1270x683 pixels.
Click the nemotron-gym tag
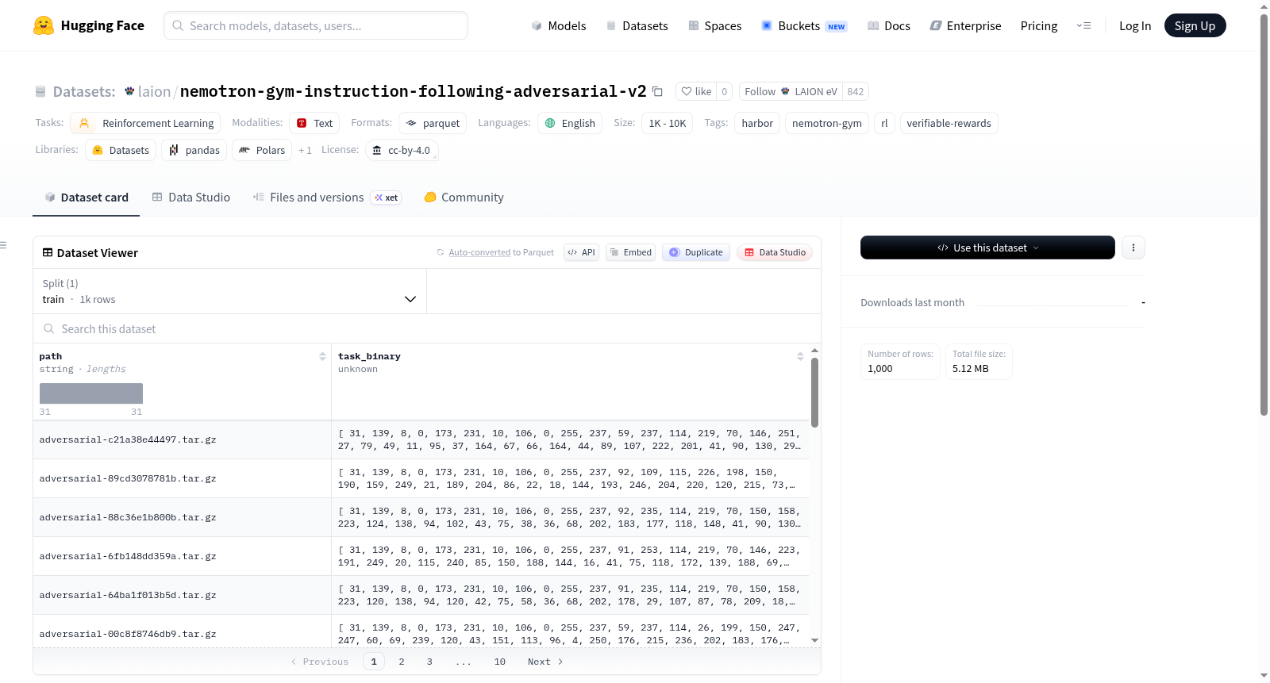(x=827, y=123)
